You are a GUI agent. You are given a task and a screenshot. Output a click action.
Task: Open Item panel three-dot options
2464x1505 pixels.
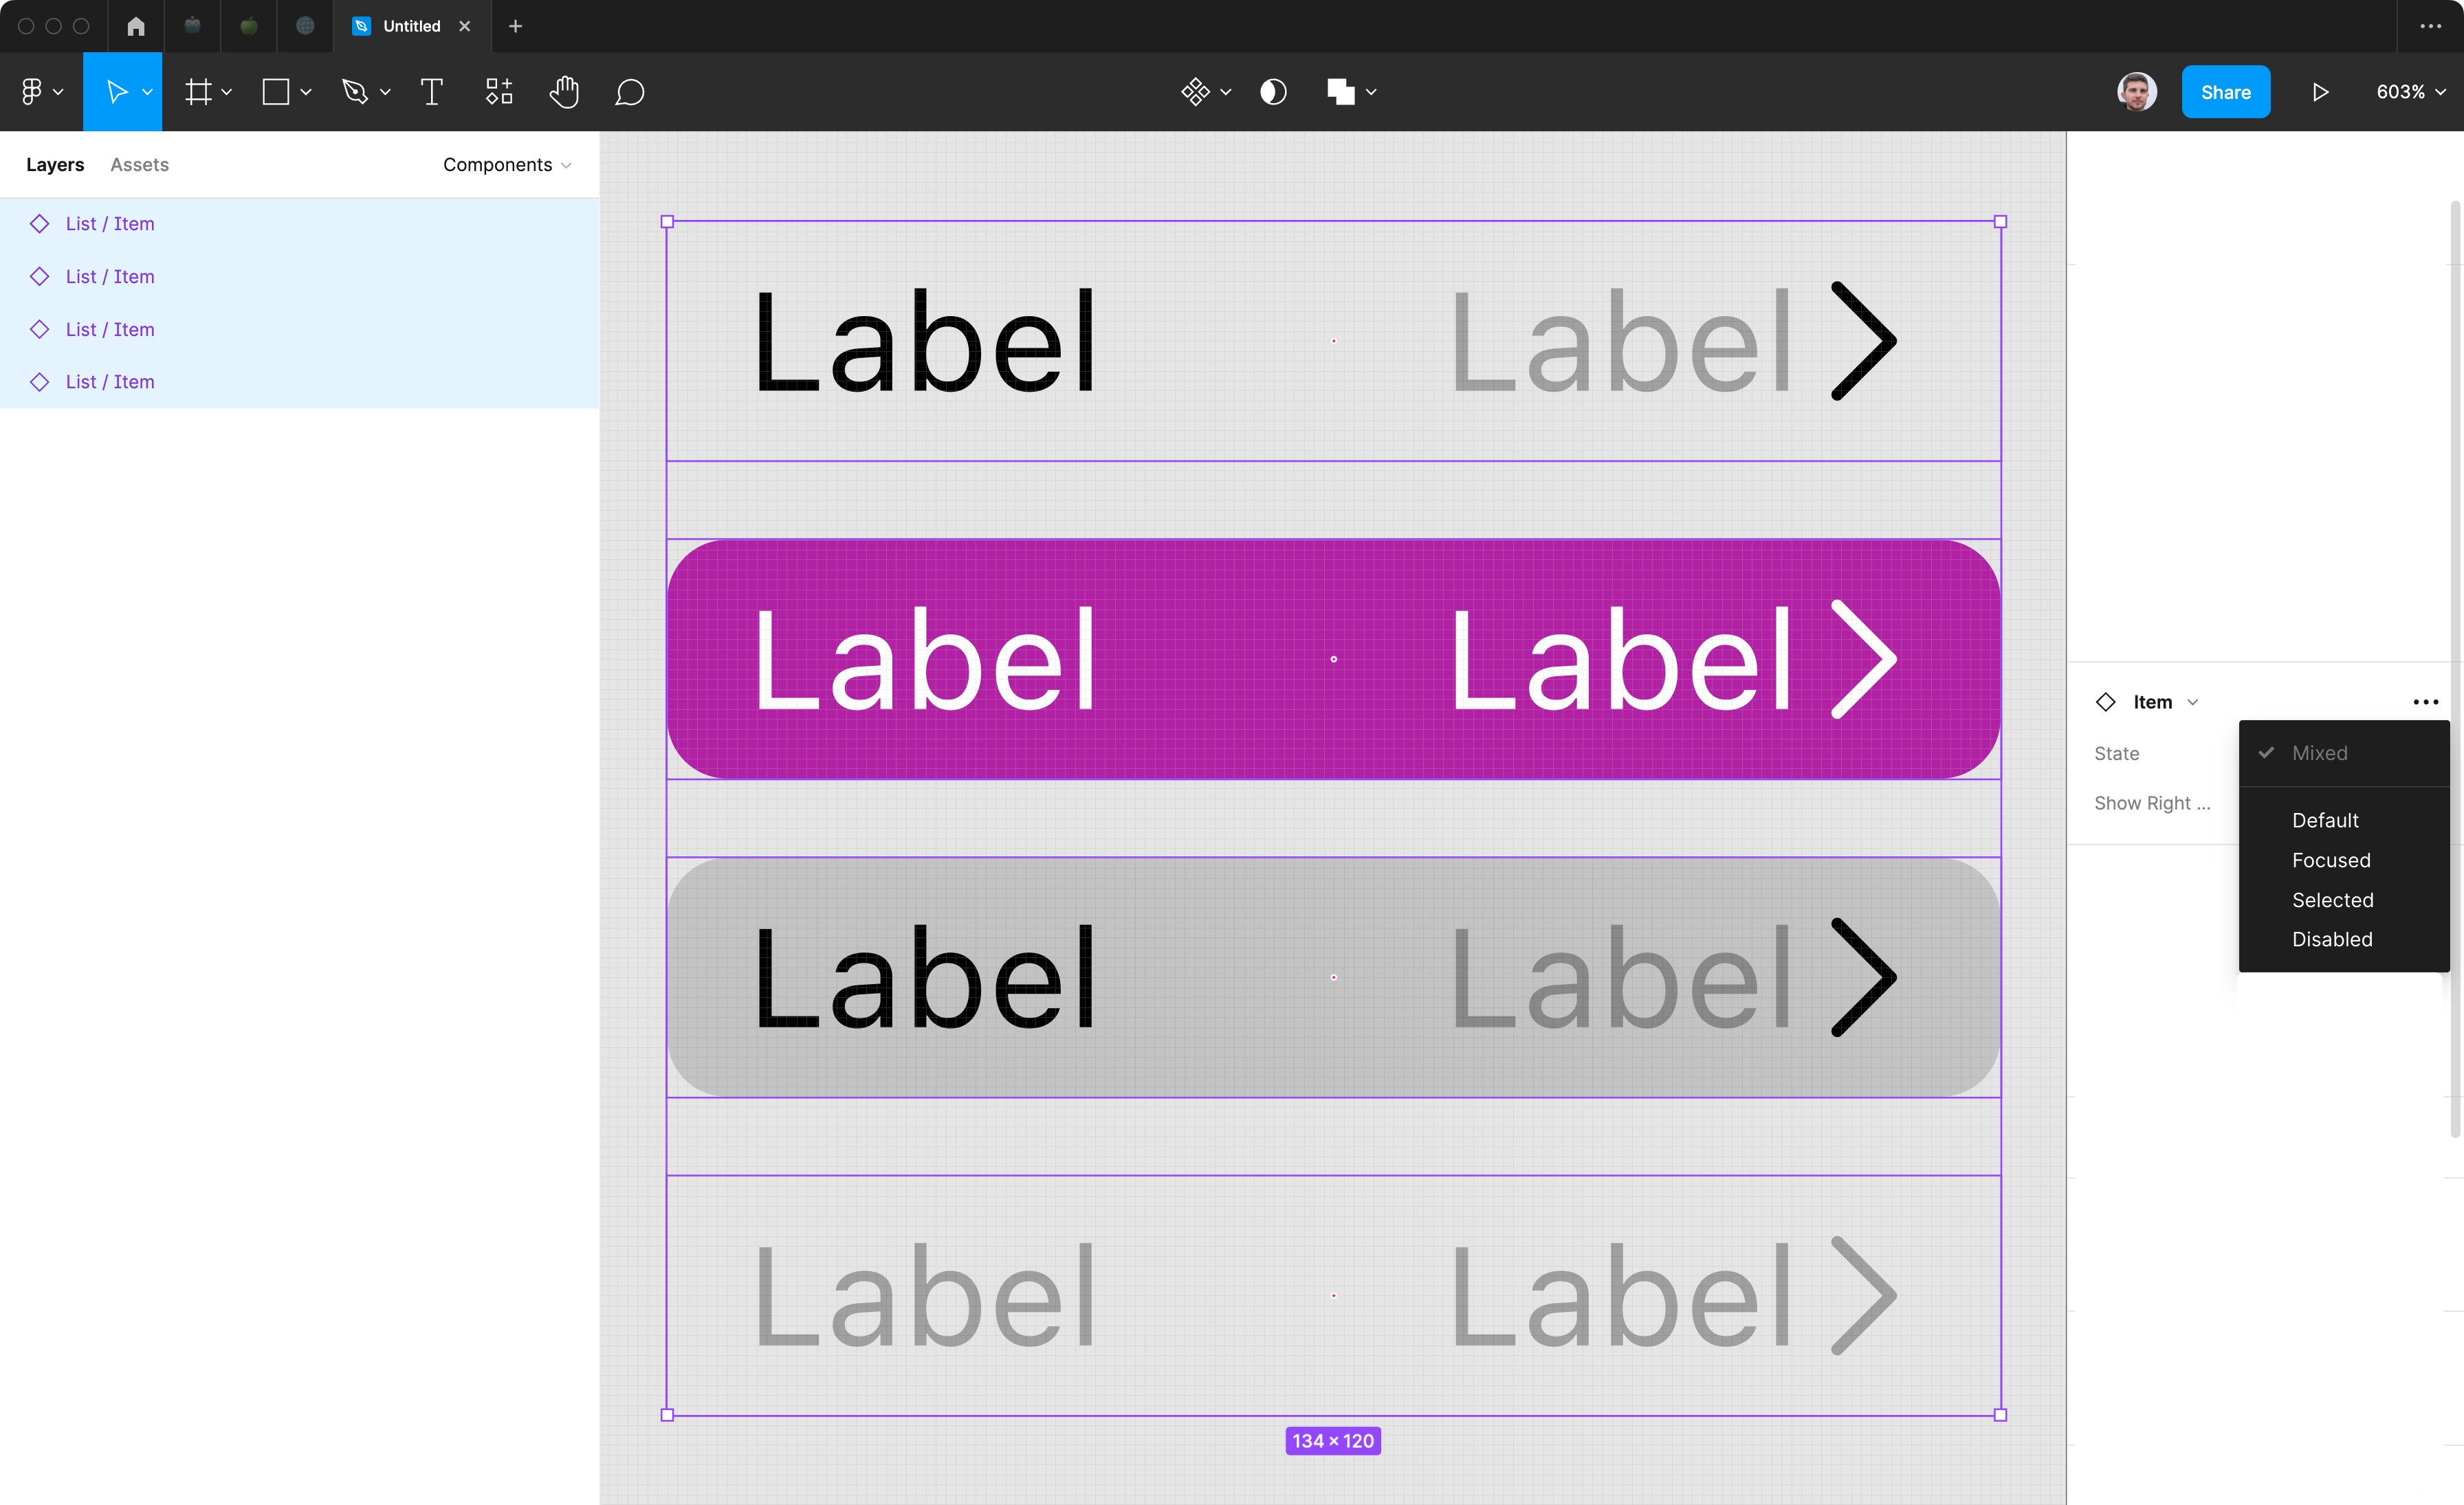2425,702
